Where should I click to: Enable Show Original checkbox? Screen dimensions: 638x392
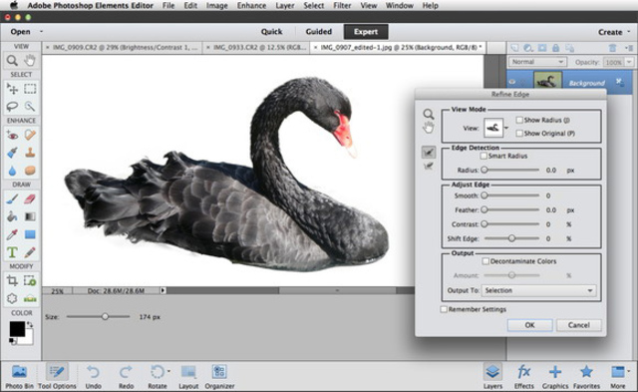coord(519,133)
